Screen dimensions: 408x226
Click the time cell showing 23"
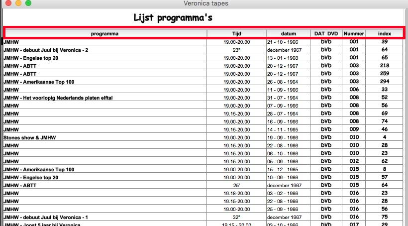pos(236,50)
